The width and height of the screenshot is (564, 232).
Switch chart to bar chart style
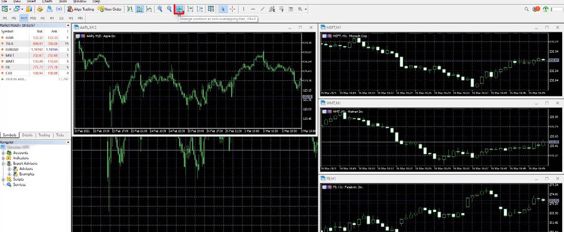130,9
